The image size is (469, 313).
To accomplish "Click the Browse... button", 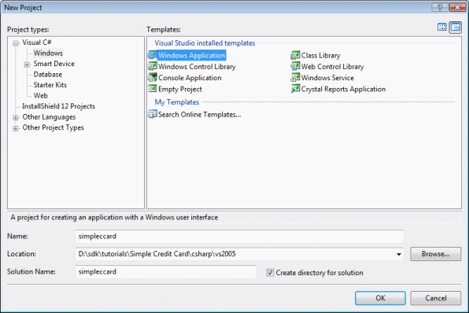I will 435,254.
